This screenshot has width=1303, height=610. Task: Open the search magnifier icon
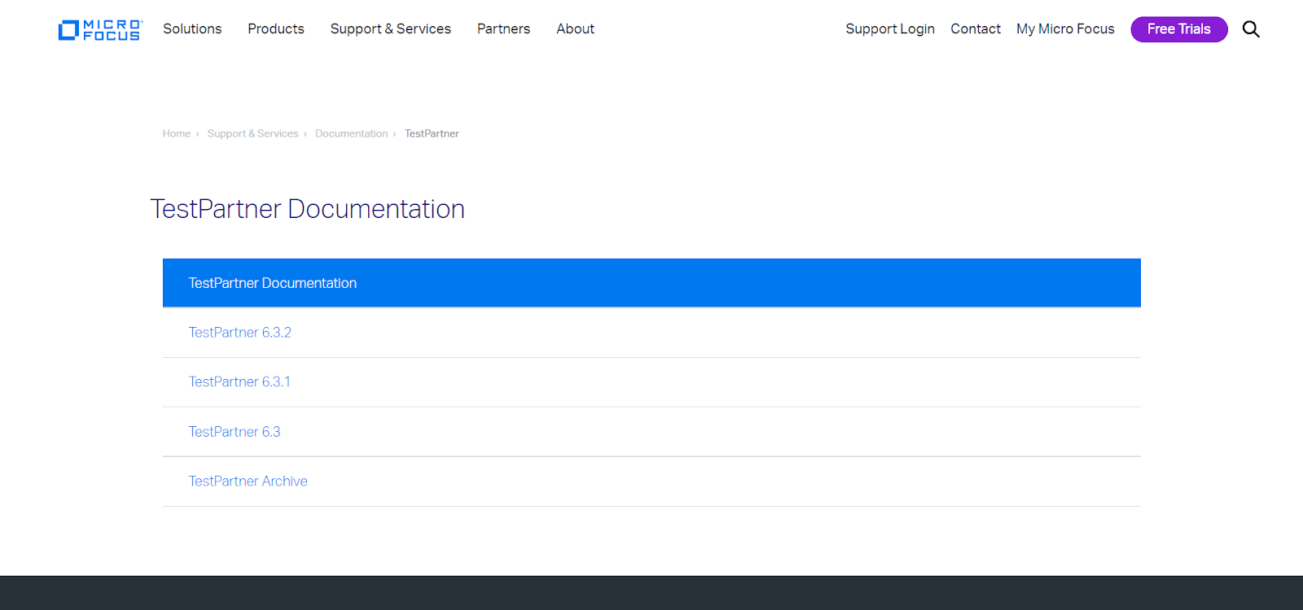pos(1251,29)
